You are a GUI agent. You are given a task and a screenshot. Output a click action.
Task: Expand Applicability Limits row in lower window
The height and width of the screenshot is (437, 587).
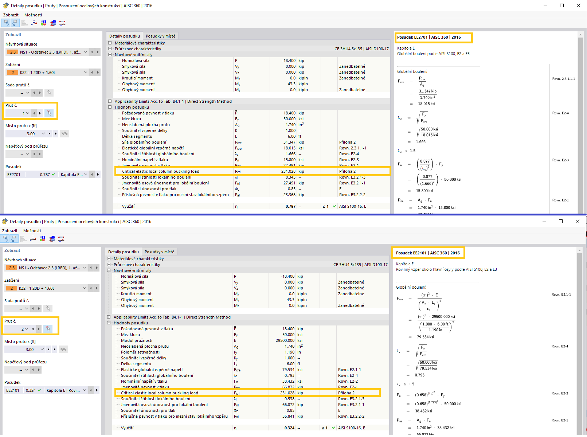[x=109, y=317]
